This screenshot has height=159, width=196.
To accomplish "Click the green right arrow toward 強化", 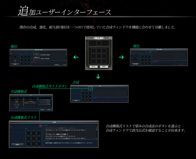I will click(121, 57).
